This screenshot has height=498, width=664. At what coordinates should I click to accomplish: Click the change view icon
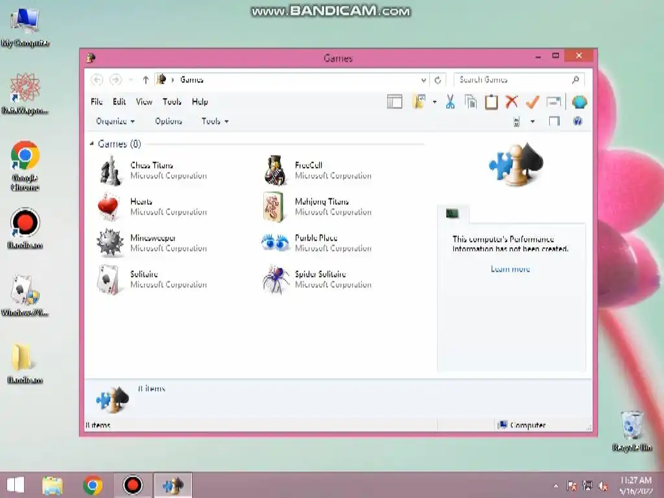pos(516,122)
